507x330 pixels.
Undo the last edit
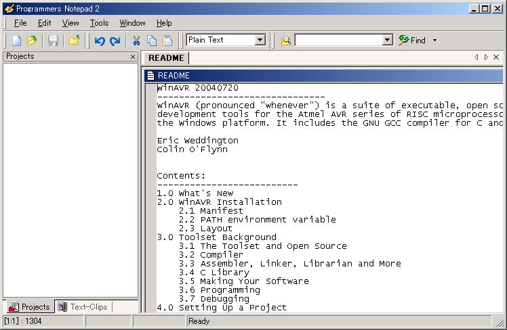click(x=100, y=41)
